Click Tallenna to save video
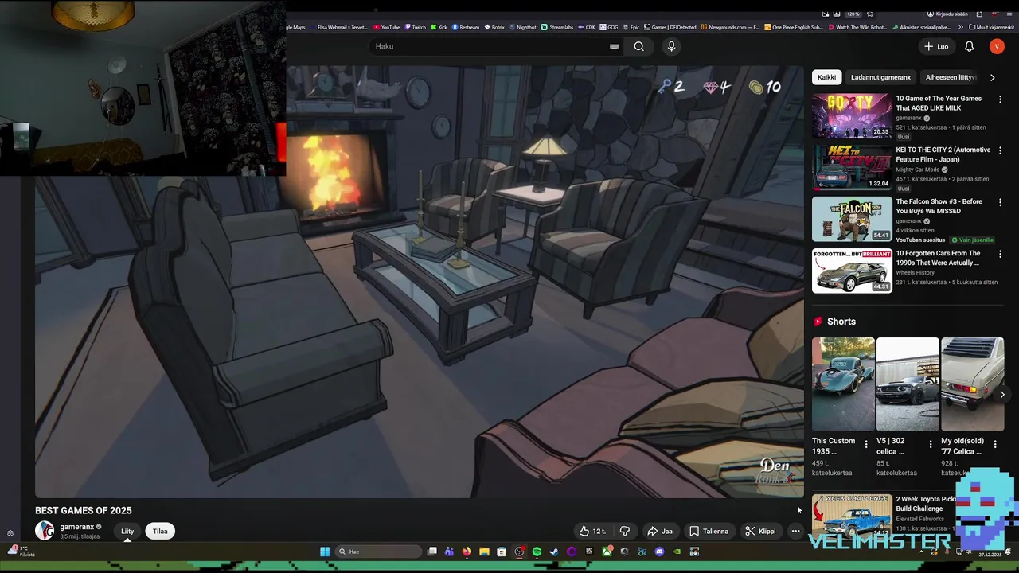The width and height of the screenshot is (1019, 573). 709,531
